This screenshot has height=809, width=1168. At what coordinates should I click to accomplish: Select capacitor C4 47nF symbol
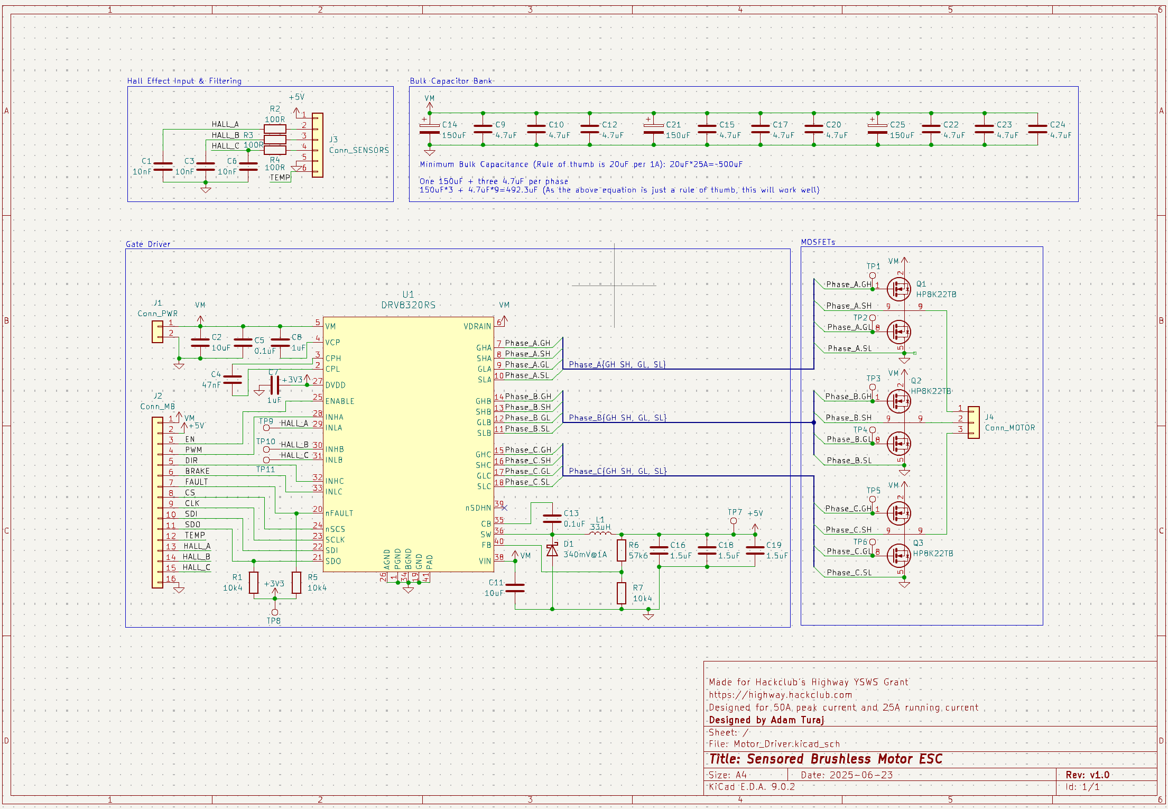[233, 379]
